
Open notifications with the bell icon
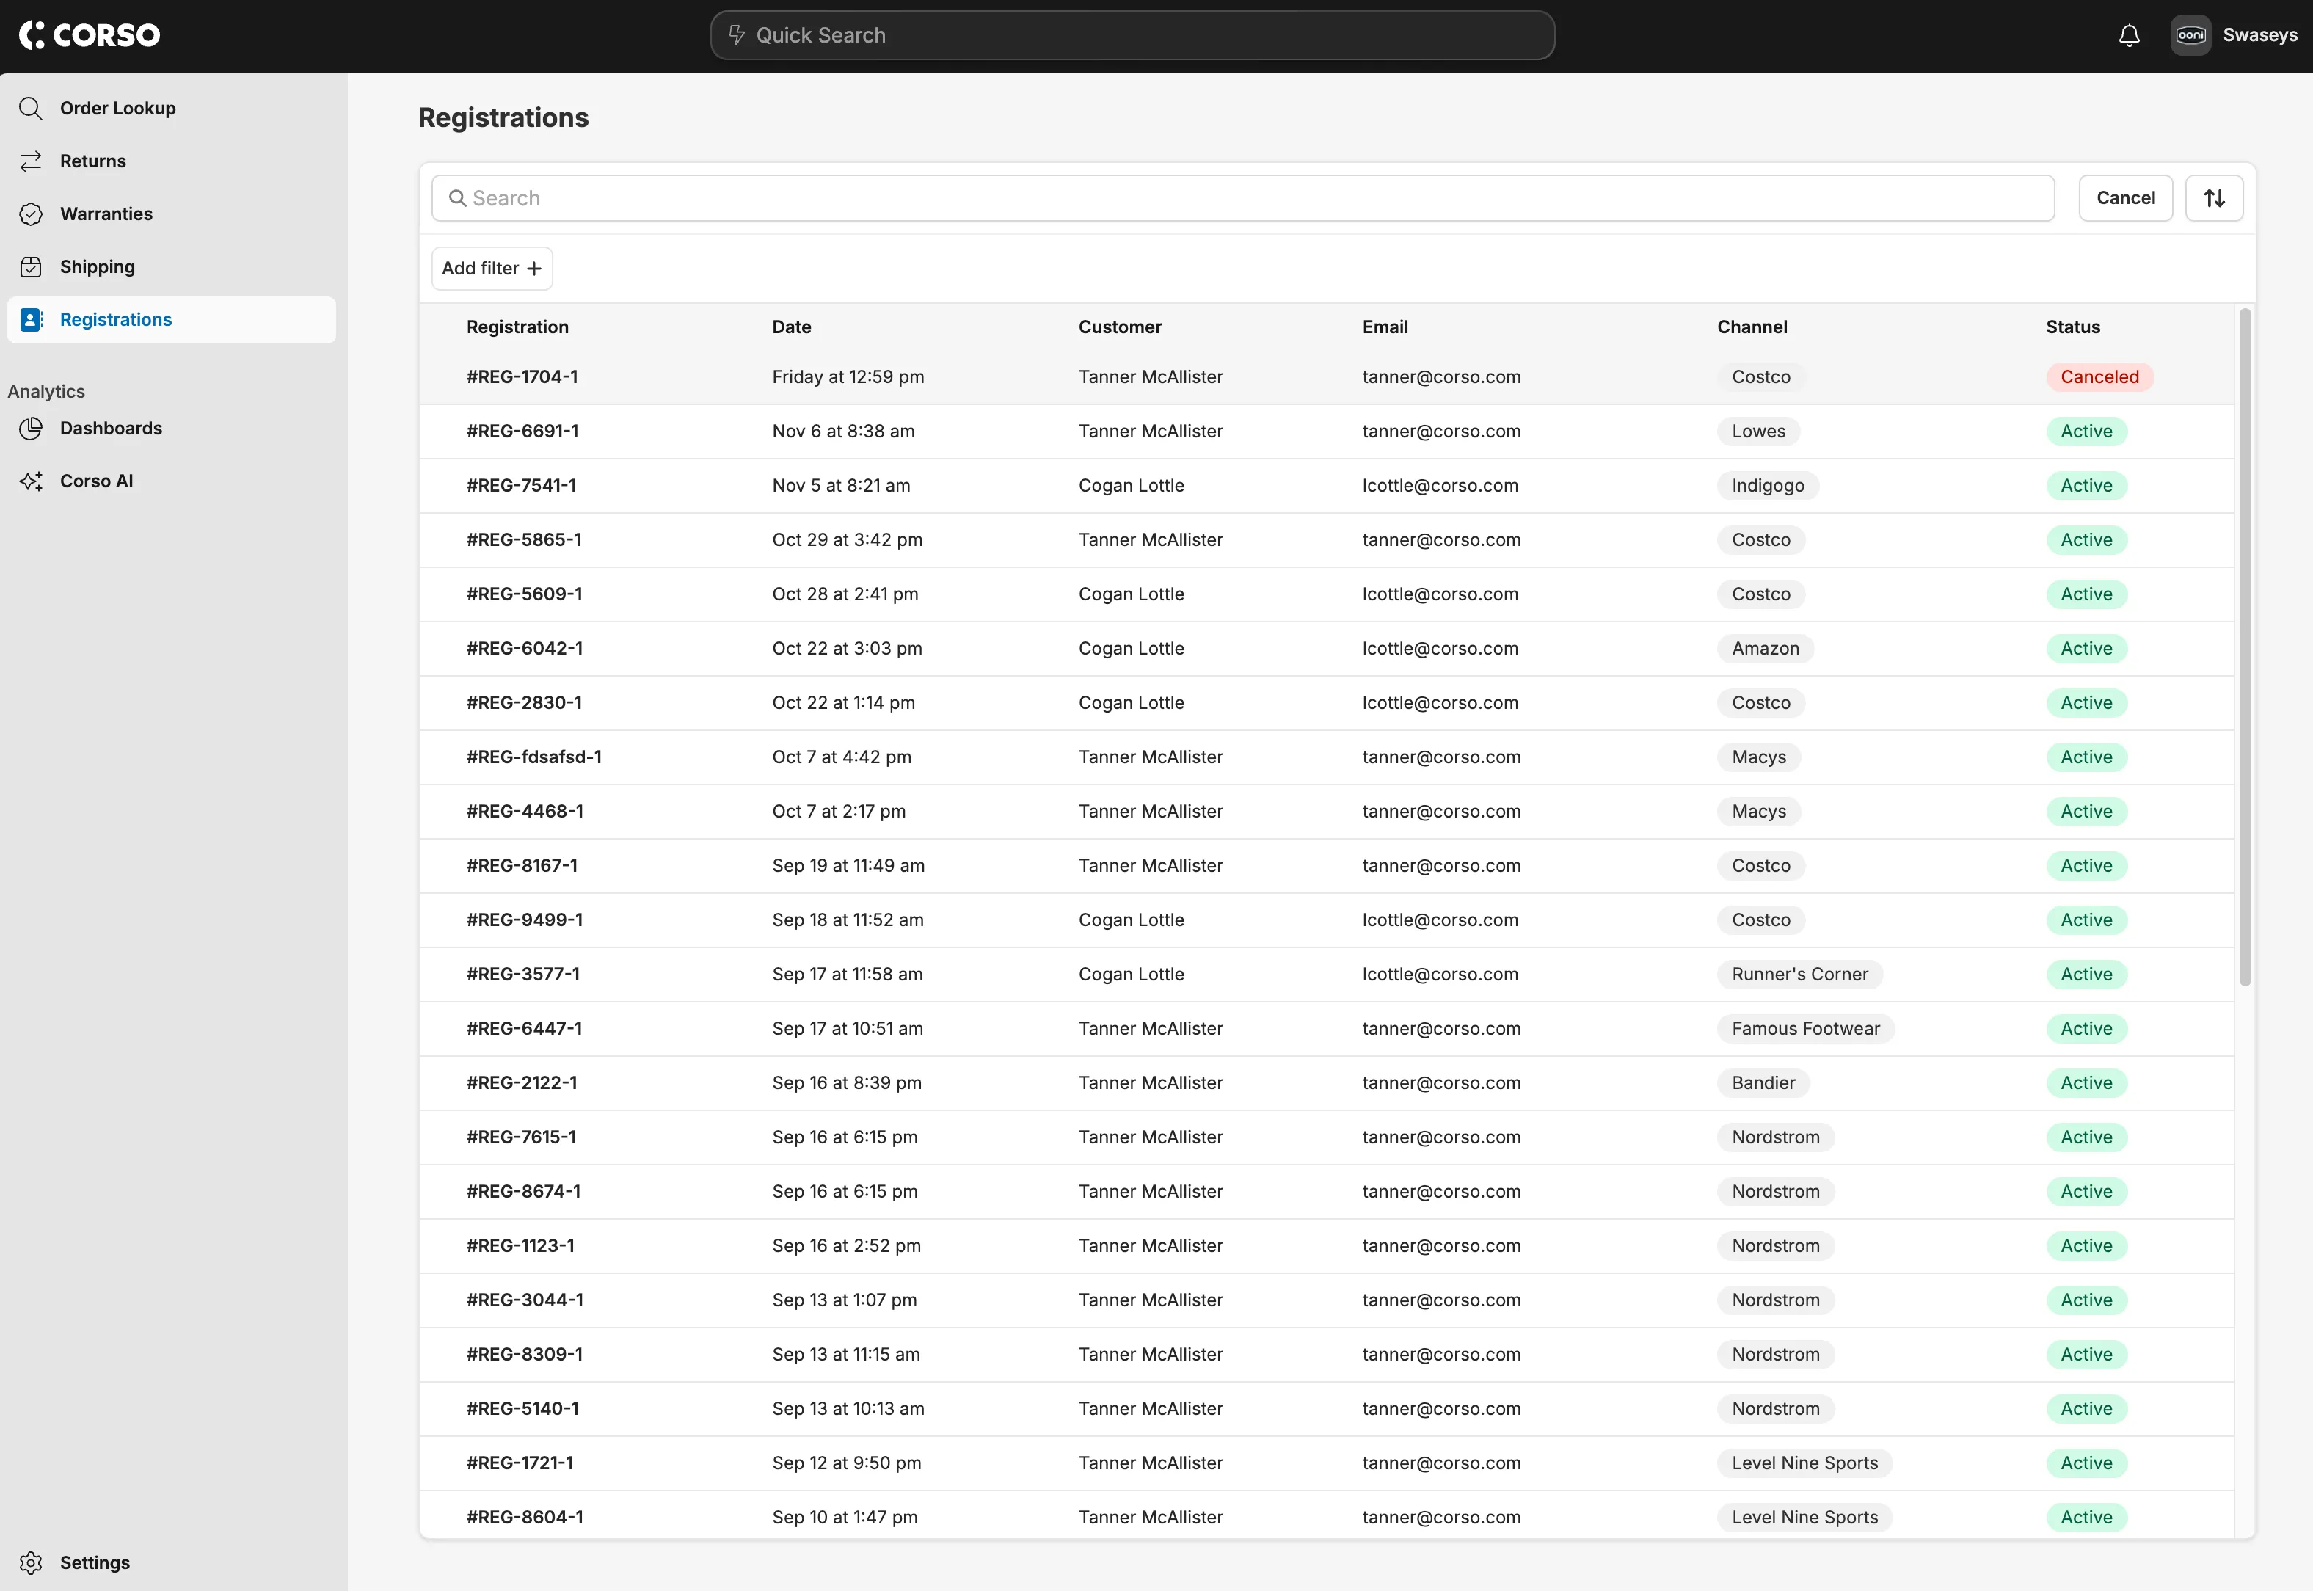point(2129,34)
